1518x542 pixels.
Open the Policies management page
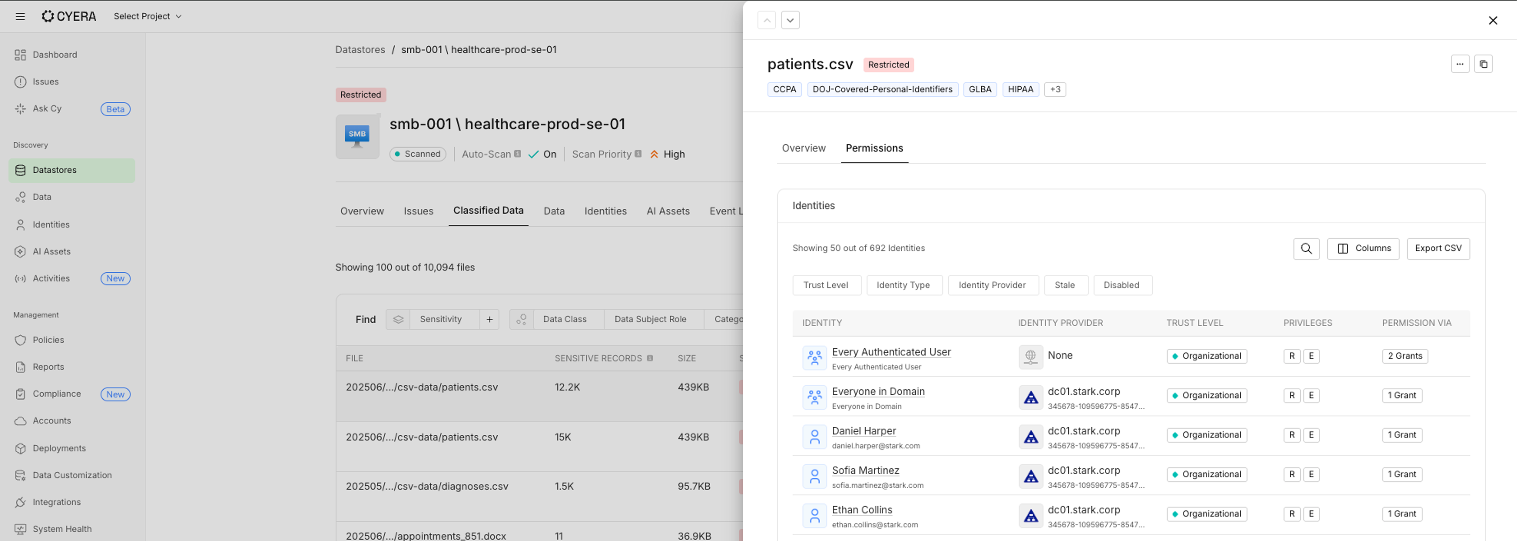coord(48,340)
